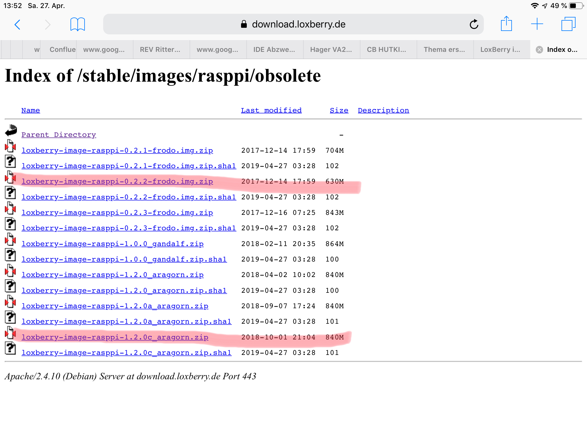This screenshot has height=440, width=587.
Task: Open the Hager VA2... tab
Action: click(x=331, y=50)
